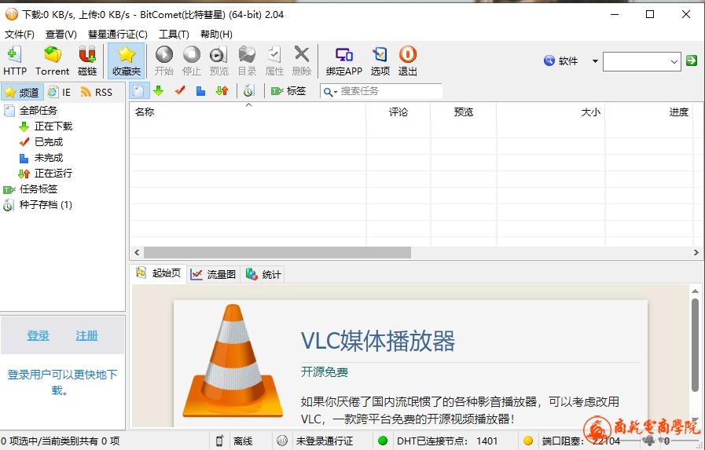Screen dimensions: 705x450
Task: Open Options (选项) from the toolbar
Action: click(x=380, y=60)
